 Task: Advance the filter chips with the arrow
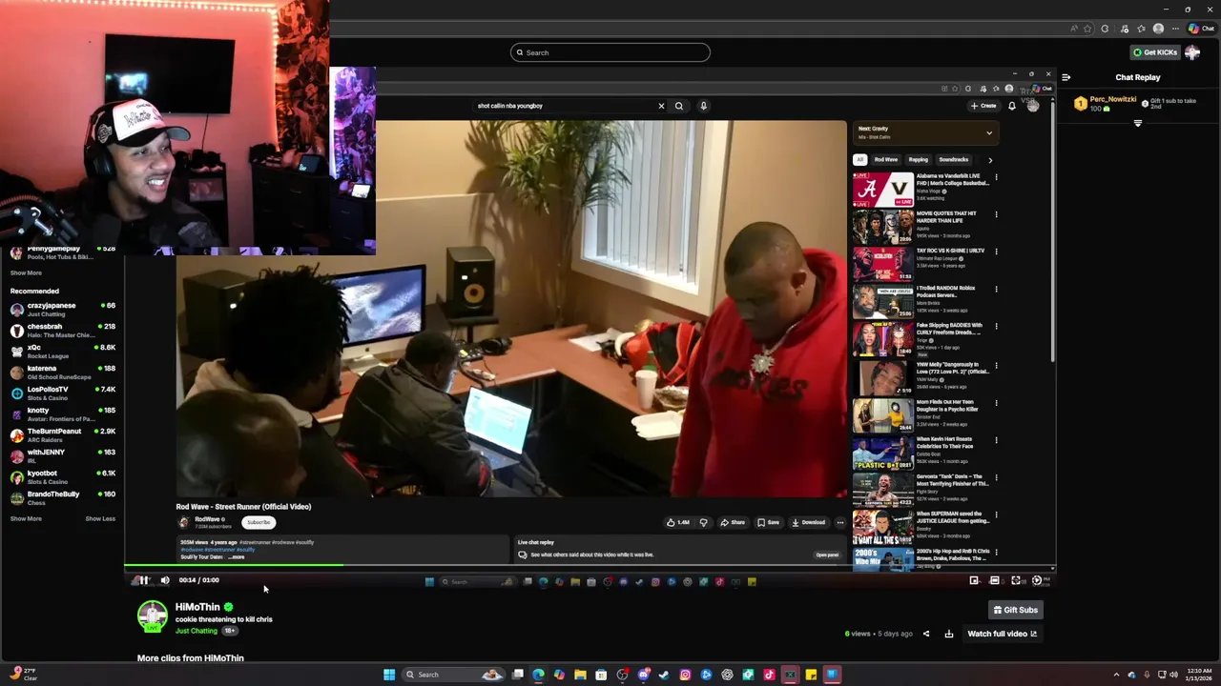(990, 160)
